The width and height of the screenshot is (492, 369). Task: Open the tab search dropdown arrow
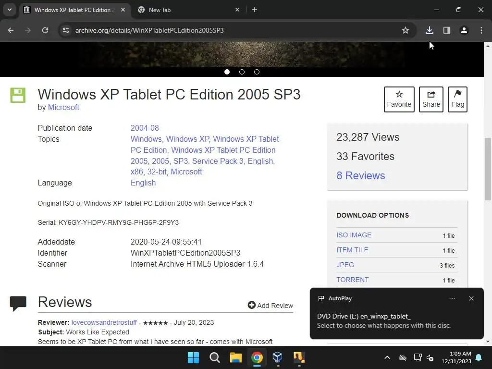[10, 10]
